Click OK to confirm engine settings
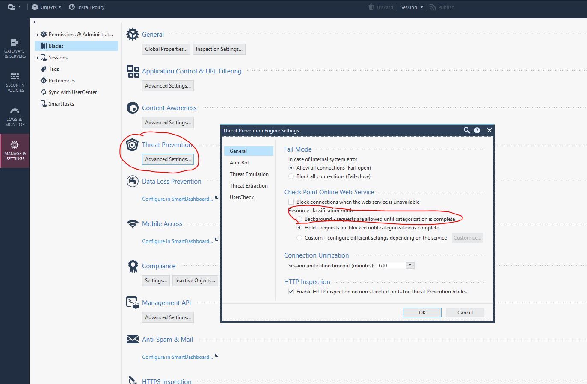 422,312
